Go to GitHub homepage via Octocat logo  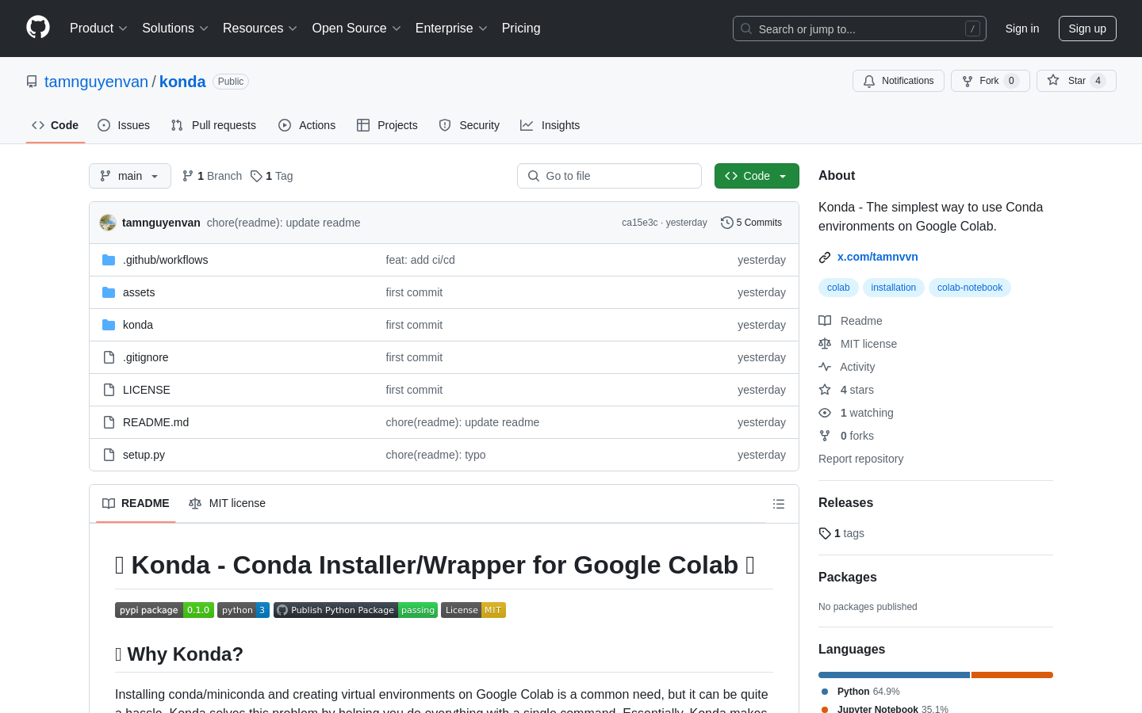click(38, 28)
